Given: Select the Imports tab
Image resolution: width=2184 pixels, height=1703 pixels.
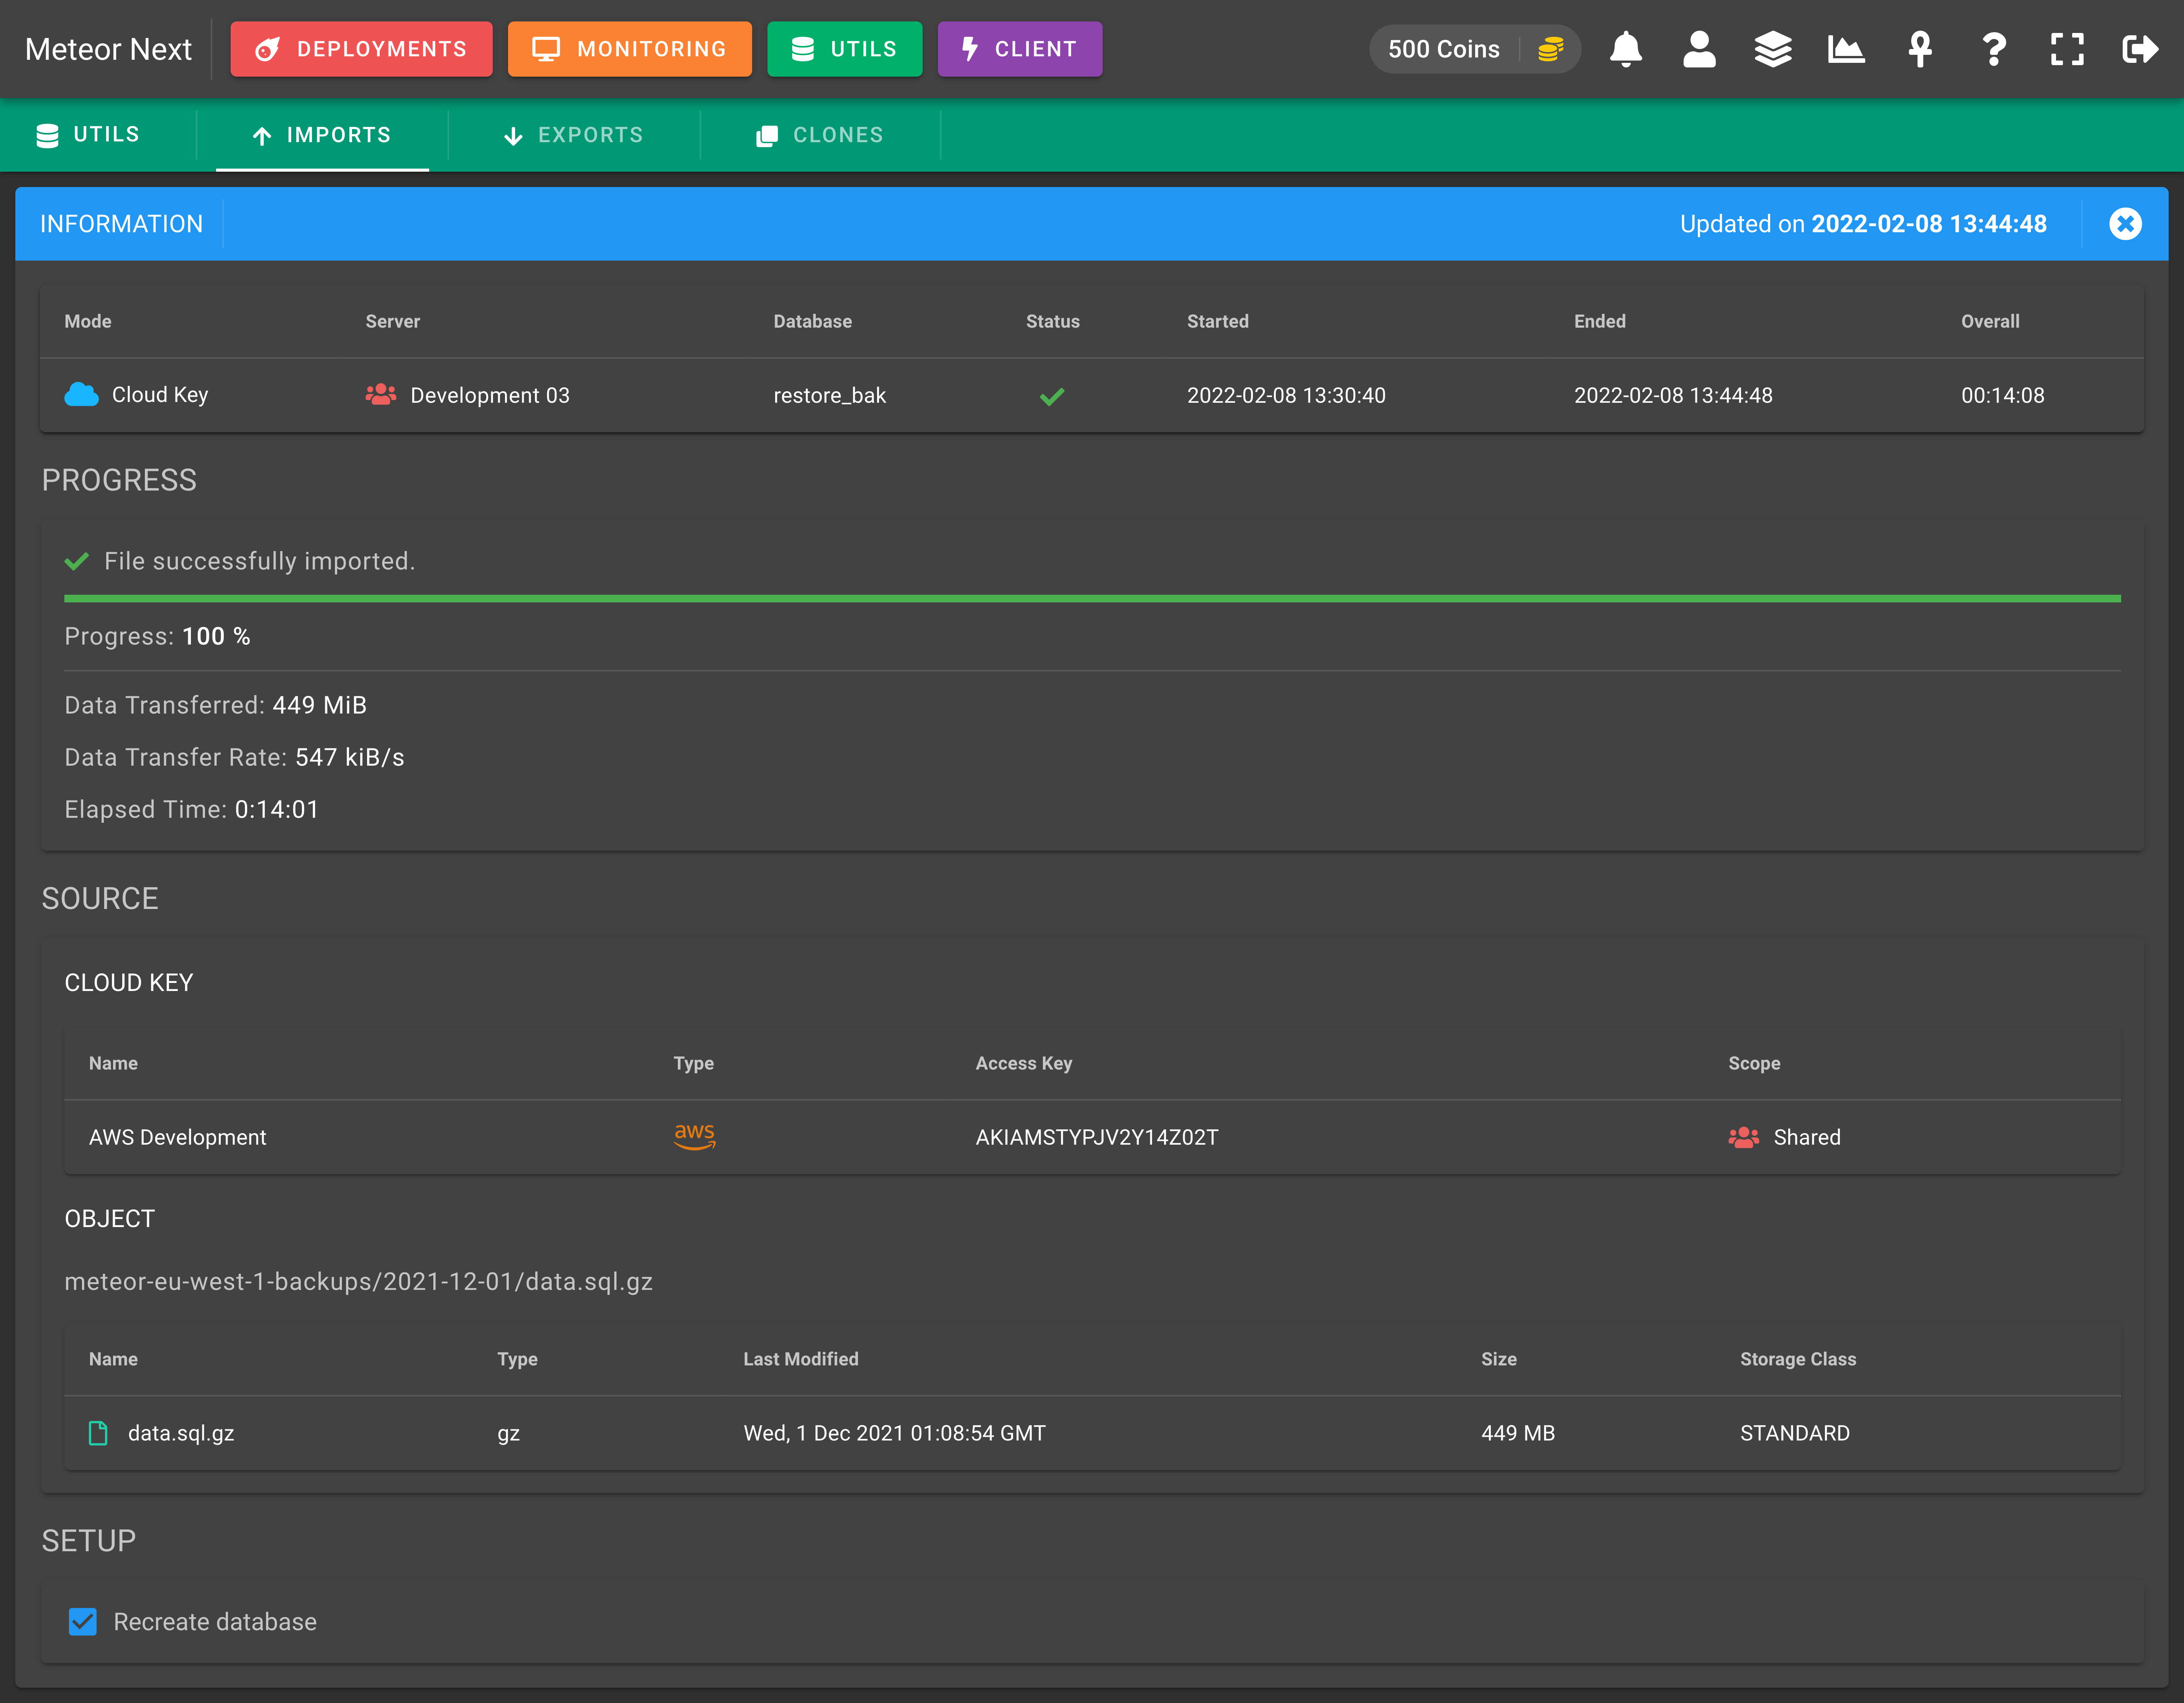Looking at the screenshot, I should [x=322, y=135].
